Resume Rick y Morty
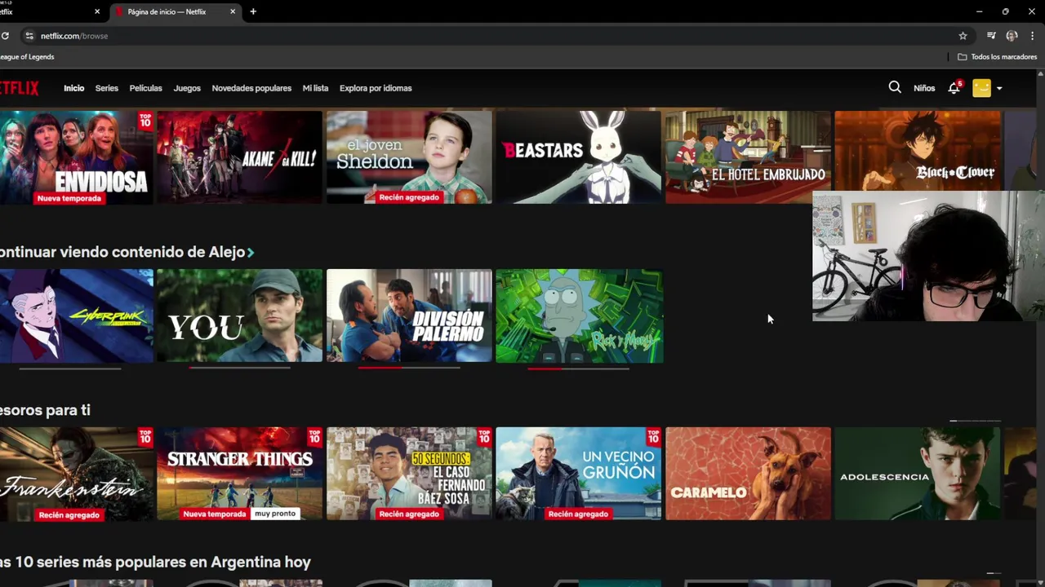This screenshot has width=1045, height=587. pyautogui.click(x=579, y=316)
